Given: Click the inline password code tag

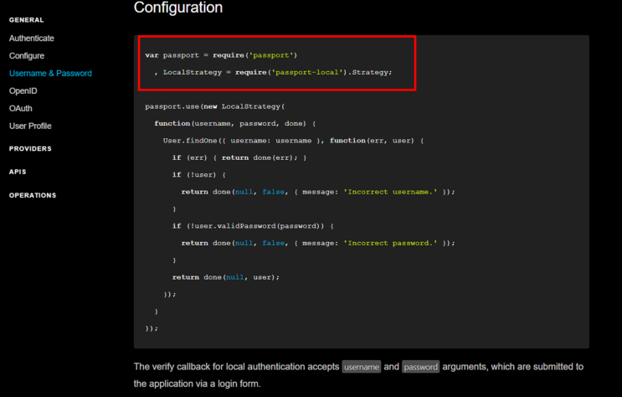Looking at the screenshot, I should [x=420, y=367].
